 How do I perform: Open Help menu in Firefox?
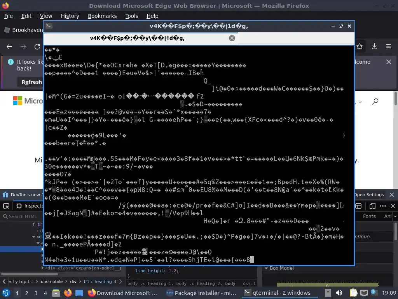point(152,16)
